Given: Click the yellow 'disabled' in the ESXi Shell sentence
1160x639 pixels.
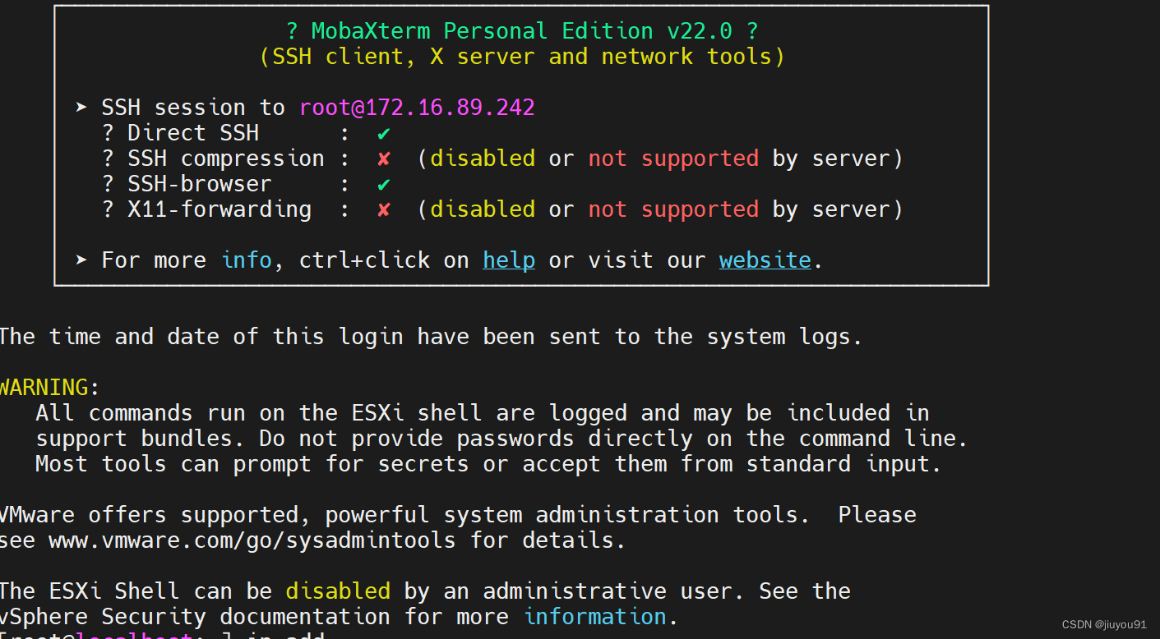Looking at the screenshot, I should click(x=338, y=591).
